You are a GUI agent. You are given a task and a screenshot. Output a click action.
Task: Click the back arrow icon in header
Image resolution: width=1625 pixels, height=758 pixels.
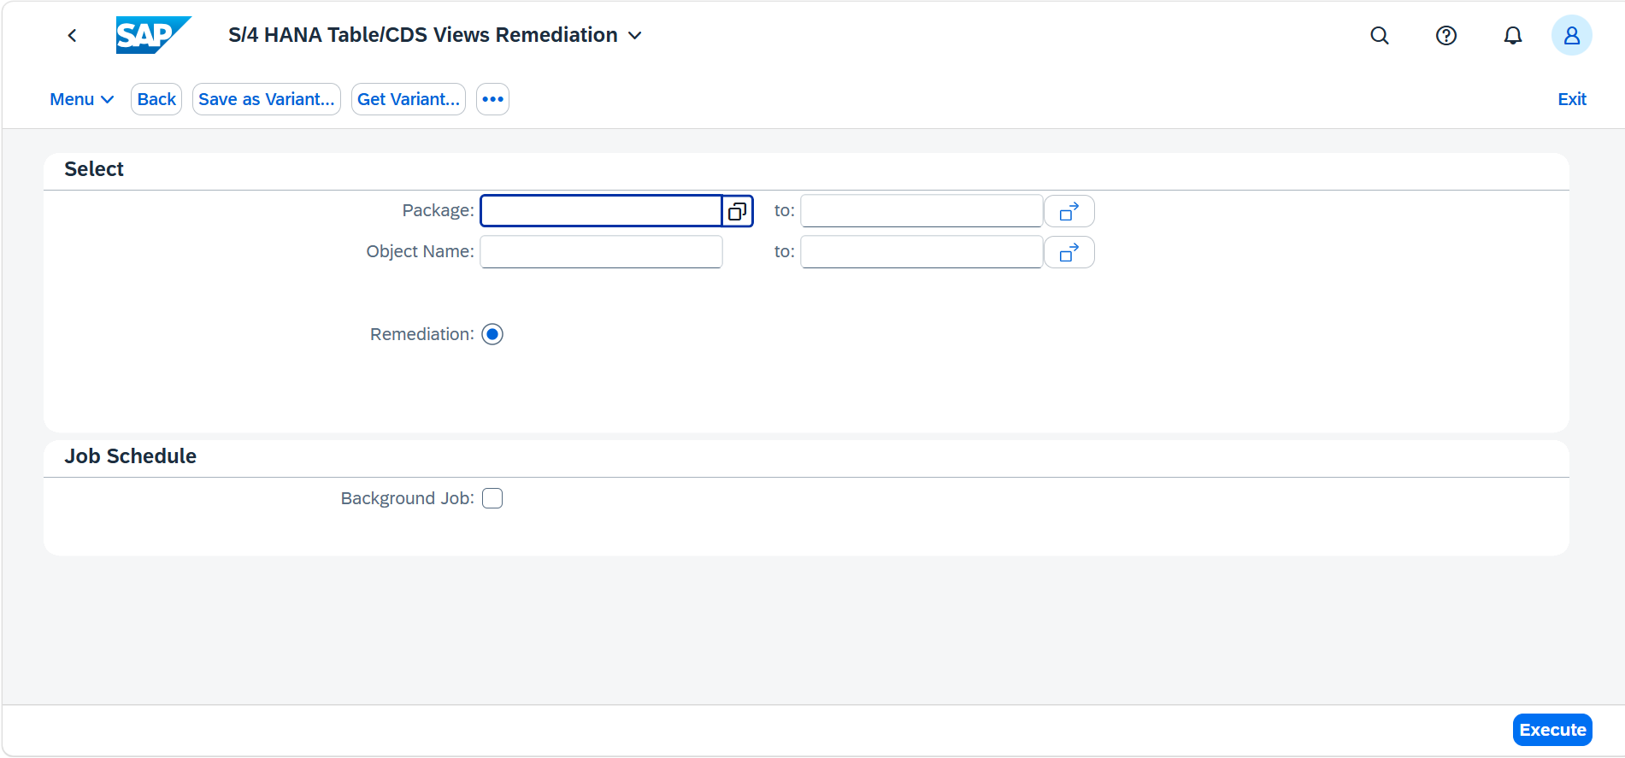[x=73, y=35]
